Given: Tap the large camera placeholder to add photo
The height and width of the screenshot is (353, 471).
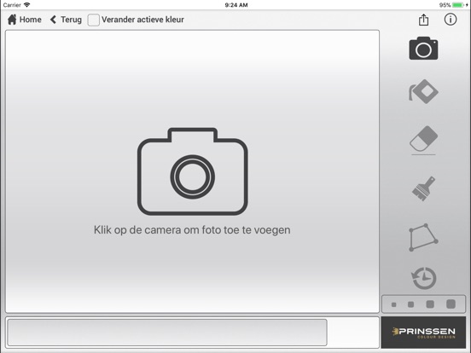Looking at the screenshot, I should point(193,171).
